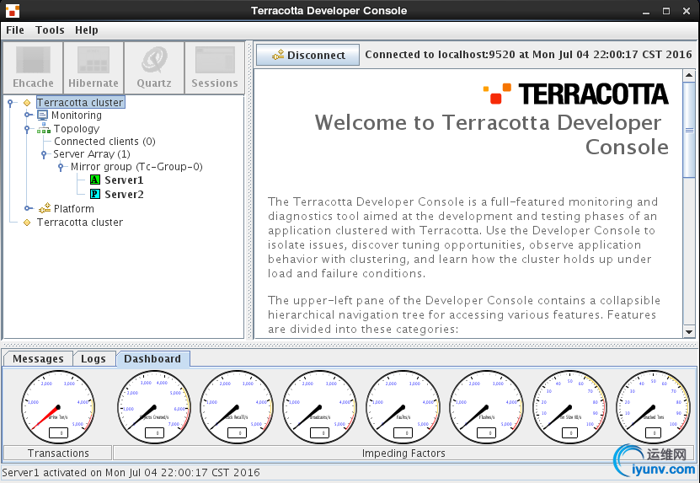The width and height of the screenshot is (700, 483).
Task: Click the diamond icon of bottom Terracotta cluster
Action: pos(27,222)
